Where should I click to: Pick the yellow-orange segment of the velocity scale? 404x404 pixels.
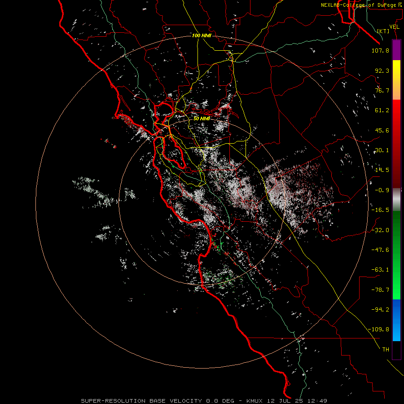pos(396,80)
